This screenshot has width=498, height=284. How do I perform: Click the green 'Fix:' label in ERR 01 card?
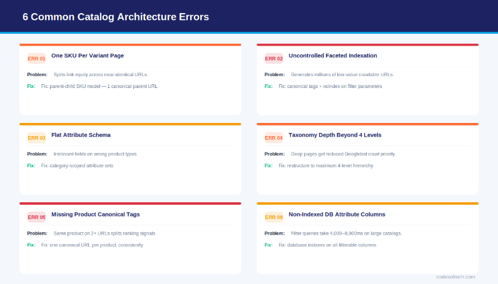31,86
